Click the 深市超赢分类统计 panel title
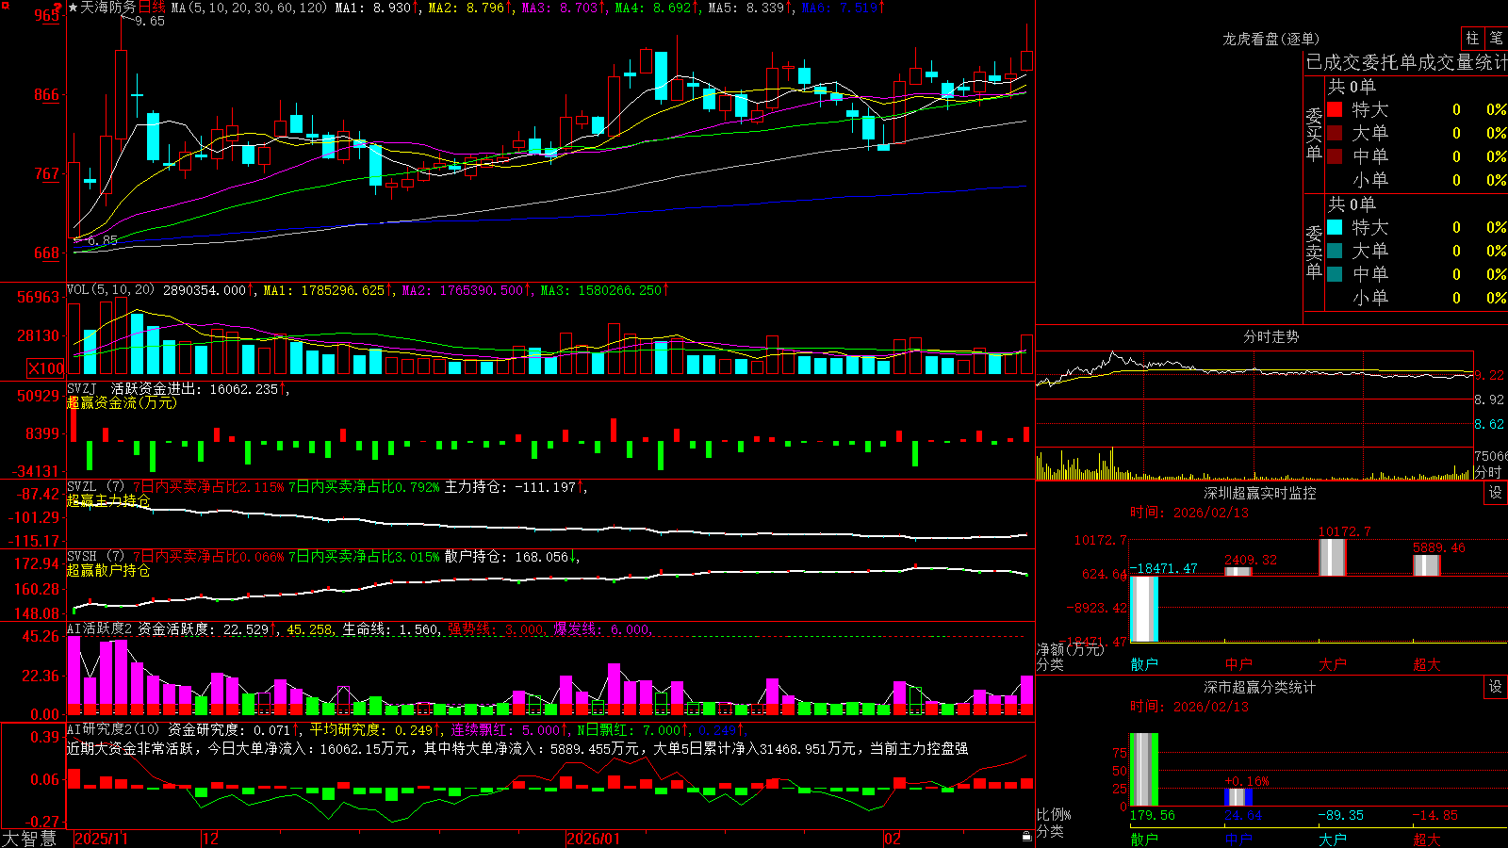This screenshot has height=848, width=1508. click(x=1259, y=687)
